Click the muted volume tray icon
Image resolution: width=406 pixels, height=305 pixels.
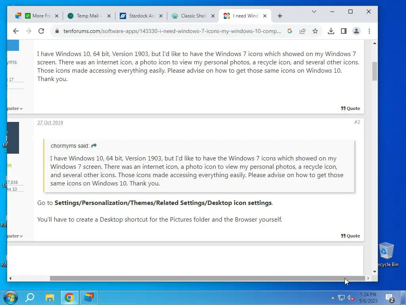[x=350, y=297]
